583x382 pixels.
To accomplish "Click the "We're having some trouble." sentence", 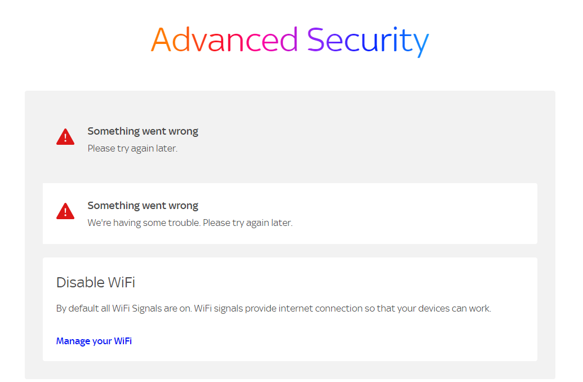I will [144, 223].
